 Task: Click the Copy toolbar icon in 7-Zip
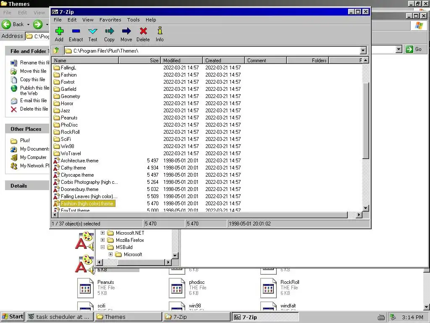[109, 31]
